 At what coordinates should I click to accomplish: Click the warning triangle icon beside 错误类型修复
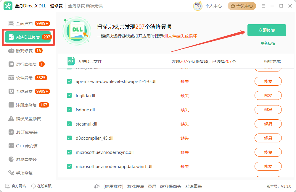coord(11,118)
